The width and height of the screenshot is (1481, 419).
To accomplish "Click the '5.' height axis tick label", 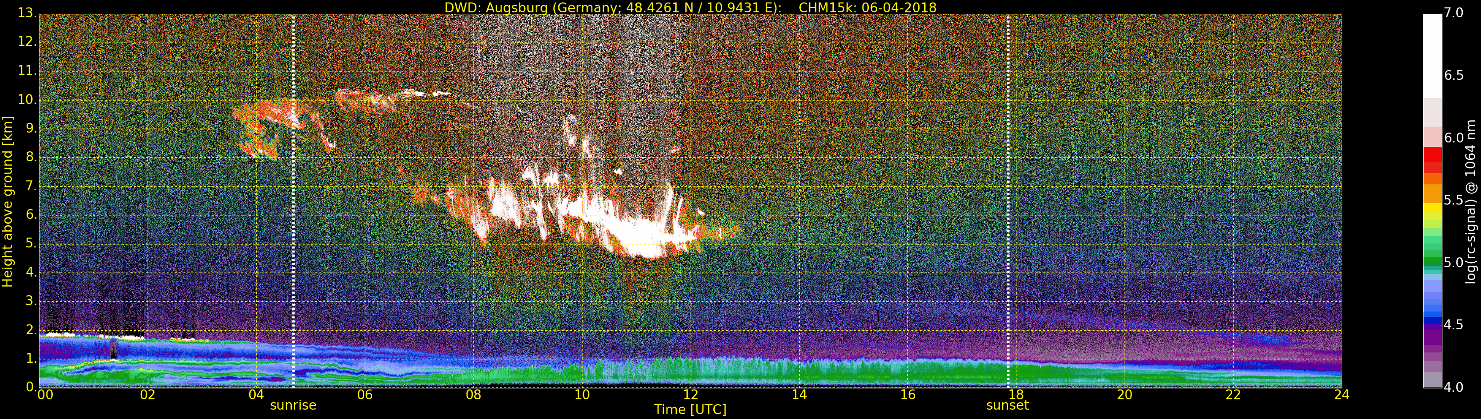I will pyautogui.click(x=31, y=244).
